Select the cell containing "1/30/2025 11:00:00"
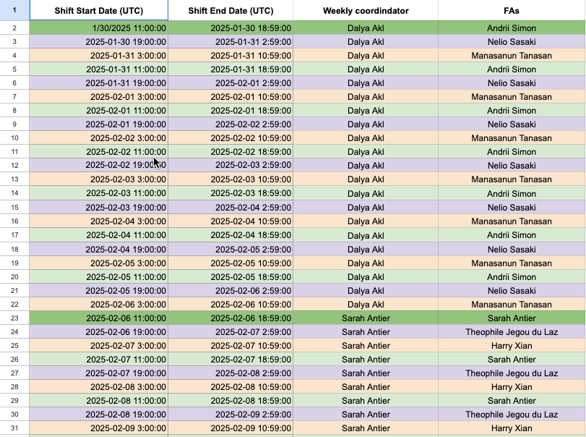 [98, 27]
